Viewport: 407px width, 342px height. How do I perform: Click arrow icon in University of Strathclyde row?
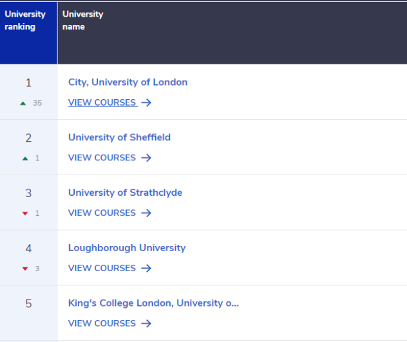pyautogui.click(x=146, y=213)
